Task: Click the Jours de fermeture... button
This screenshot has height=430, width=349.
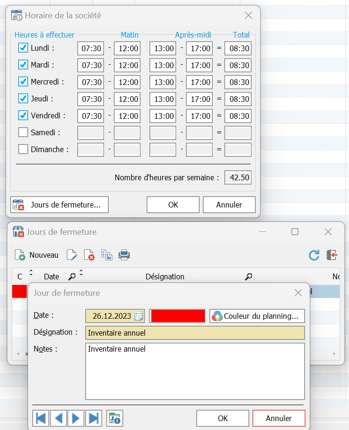Action: pyautogui.click(x=59, y=205)
